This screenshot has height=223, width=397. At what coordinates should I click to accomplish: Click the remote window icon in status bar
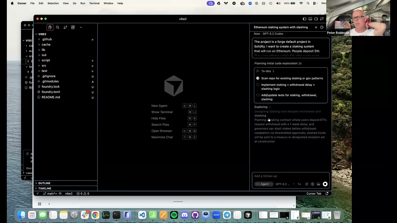click(38, 194)
